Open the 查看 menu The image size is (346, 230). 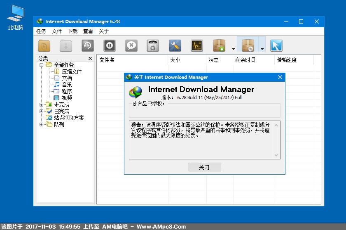(88, 31)
